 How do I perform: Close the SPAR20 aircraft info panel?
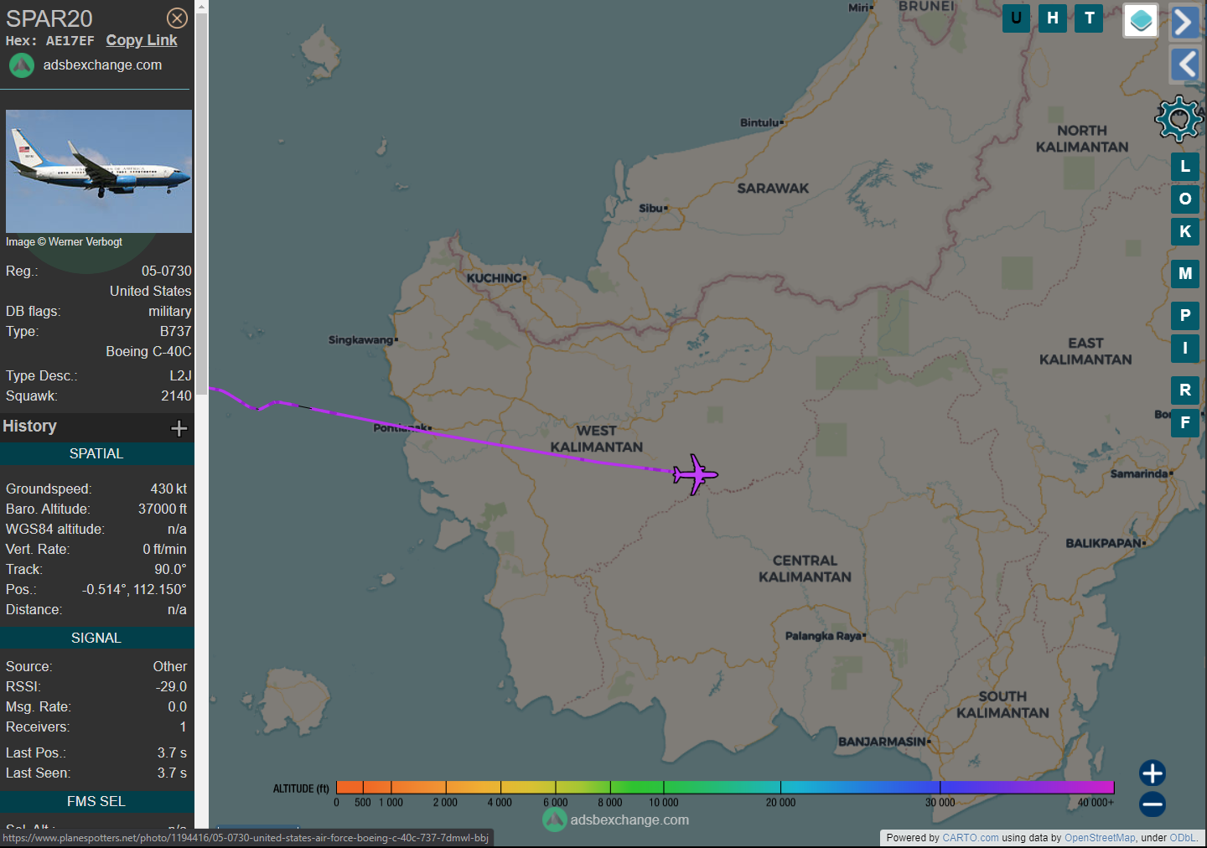coord(177,18)
